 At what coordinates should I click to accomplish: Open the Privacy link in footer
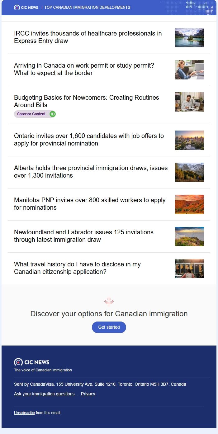pyautogui.click(x=88, y=394)
